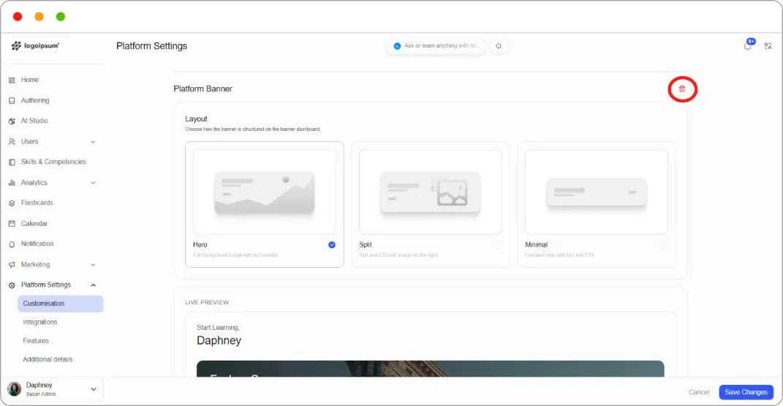This screenshot has width=783, height=406.
Task: Click the Hero layout preview thumbnail
Action: tap(264, 192)
